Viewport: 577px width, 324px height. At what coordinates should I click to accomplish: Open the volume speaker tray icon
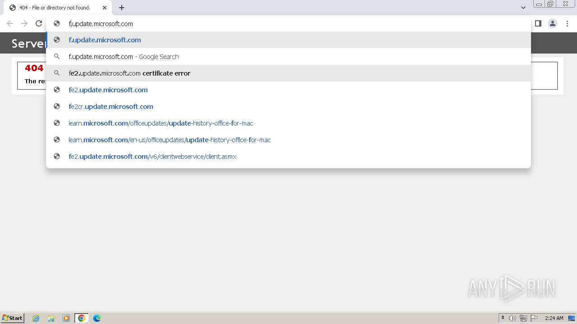click(x=513, y=318)
